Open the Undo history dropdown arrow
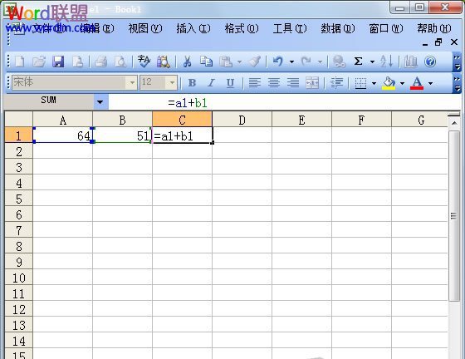 (291, 61)
